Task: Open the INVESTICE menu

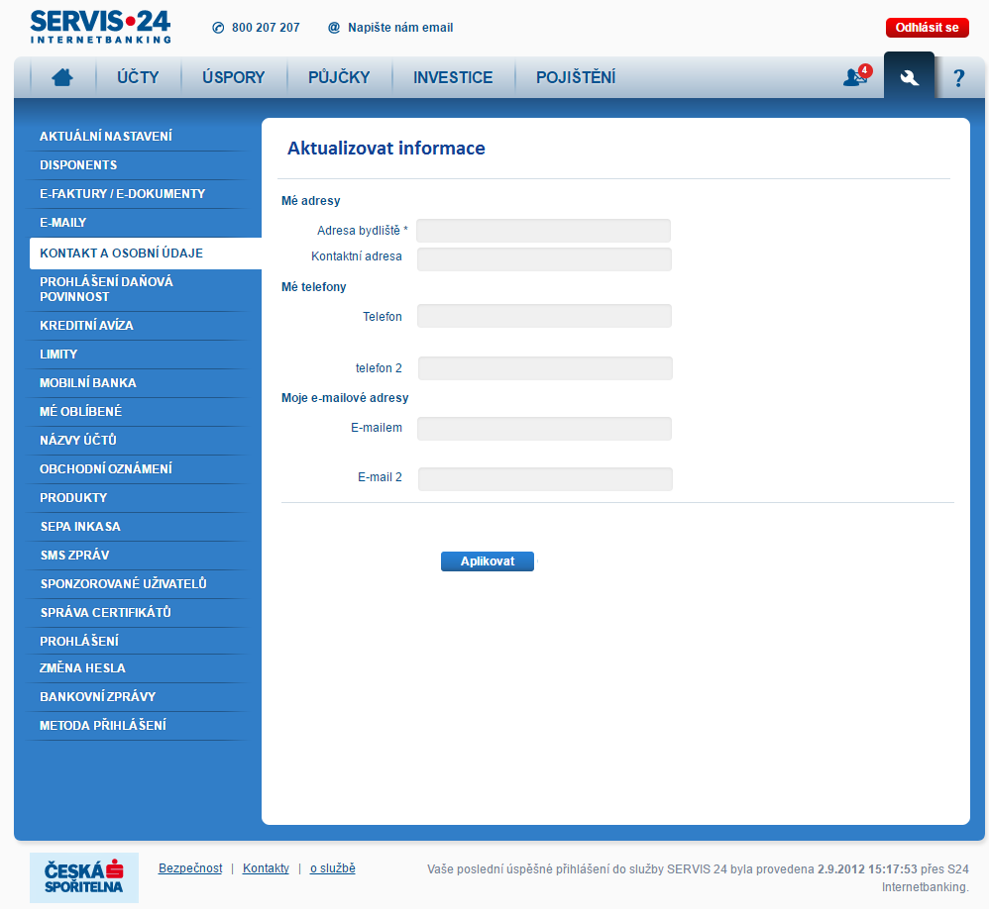Action: click(x=453, y=77)
